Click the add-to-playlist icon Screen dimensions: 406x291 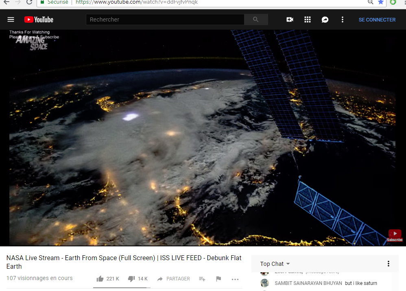click(x=202, y=279)
